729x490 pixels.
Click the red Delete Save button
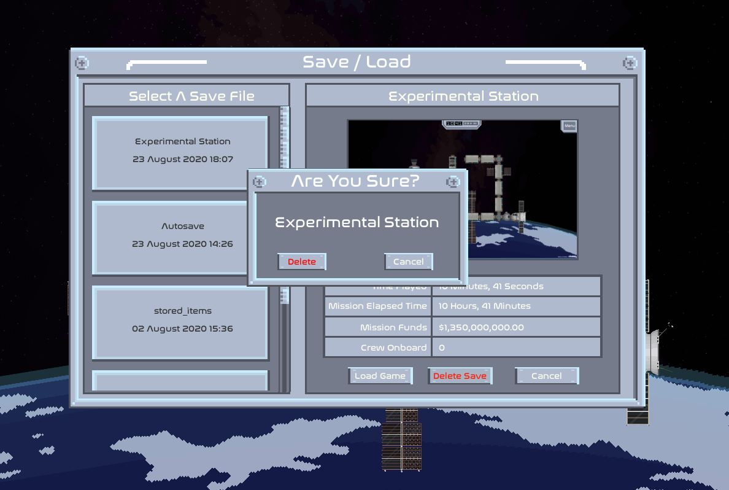tap(460, 376)
